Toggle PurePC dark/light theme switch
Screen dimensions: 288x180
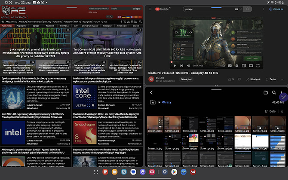(x=110, y=17)
